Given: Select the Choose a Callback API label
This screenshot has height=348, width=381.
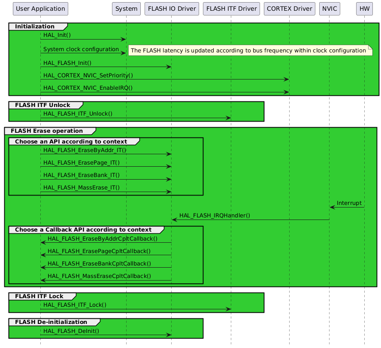Looking at the screenshot, I should 83,230.
